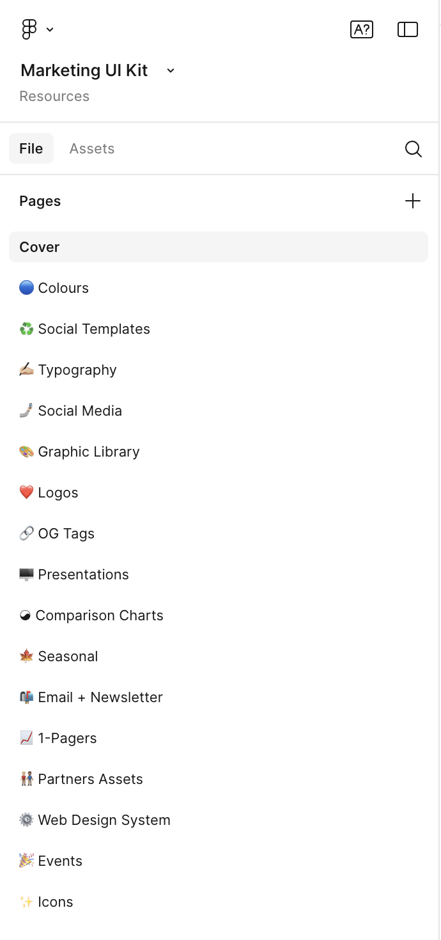This screenshot has height=940, width=441.
Task: Open the Typography page
Action: [x=77, y=370]
